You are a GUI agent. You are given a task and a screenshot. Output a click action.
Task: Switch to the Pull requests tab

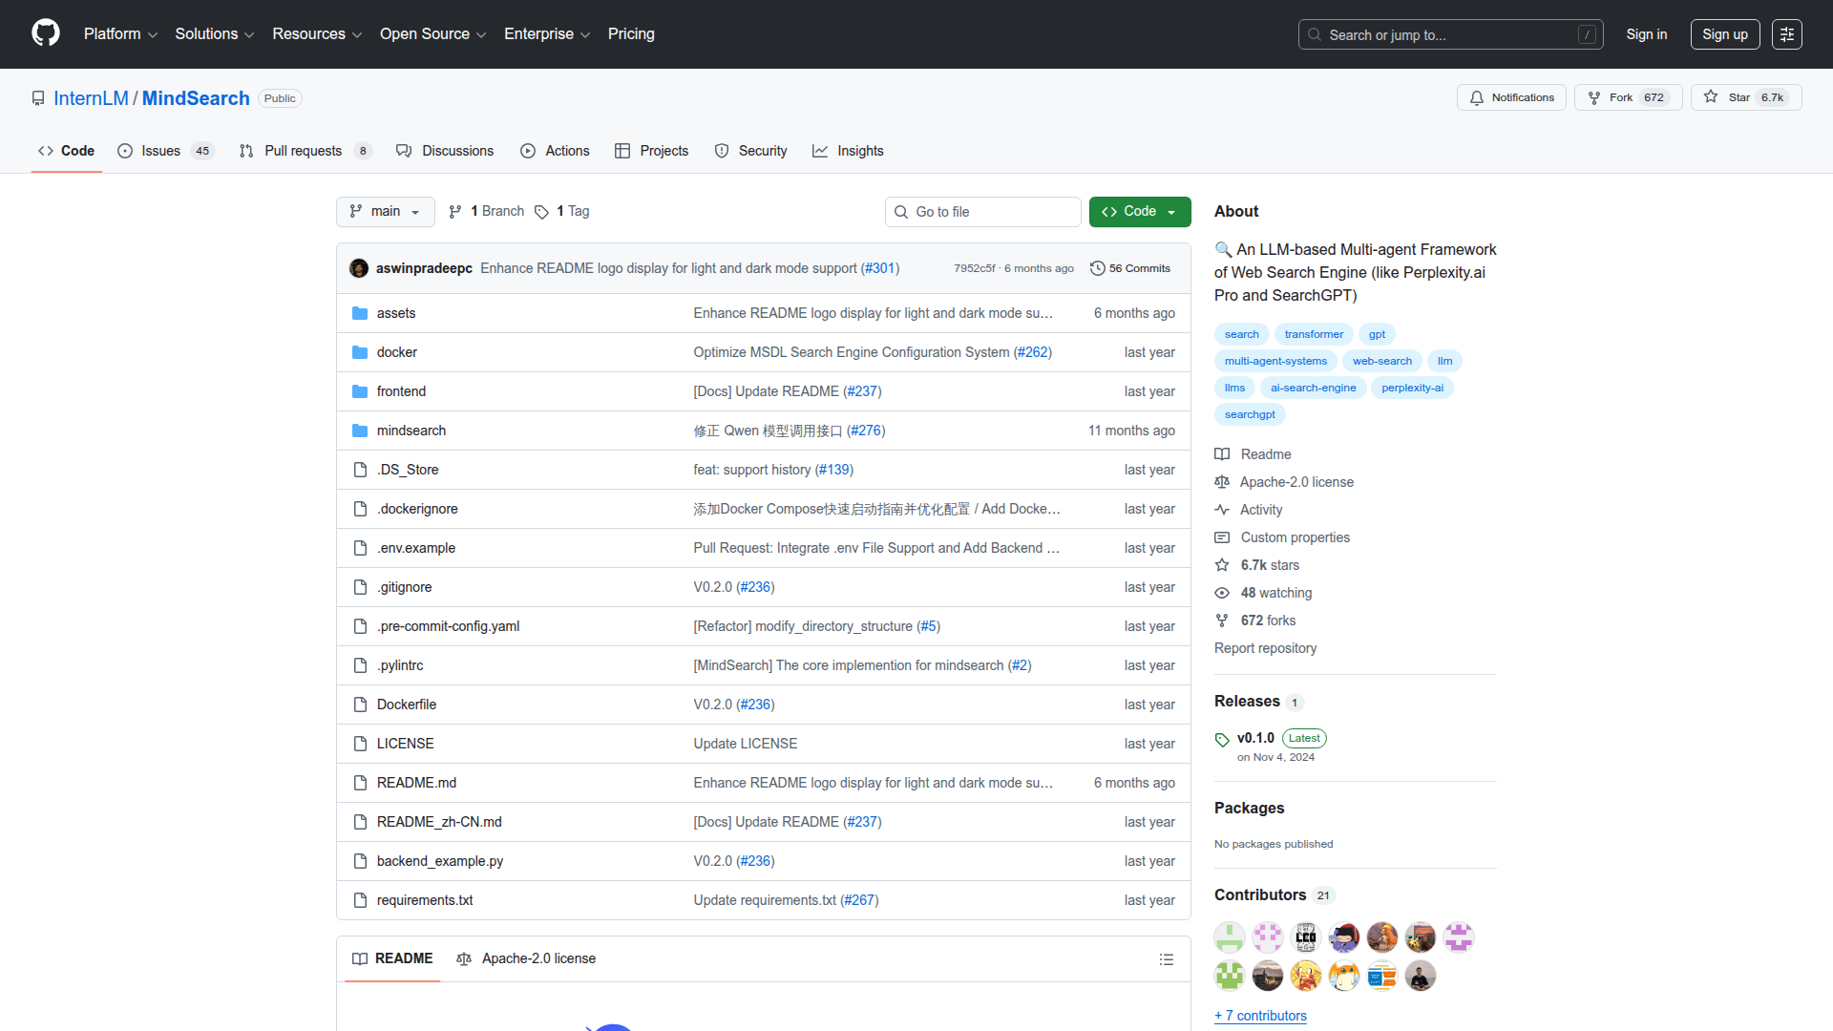[303, 151]
